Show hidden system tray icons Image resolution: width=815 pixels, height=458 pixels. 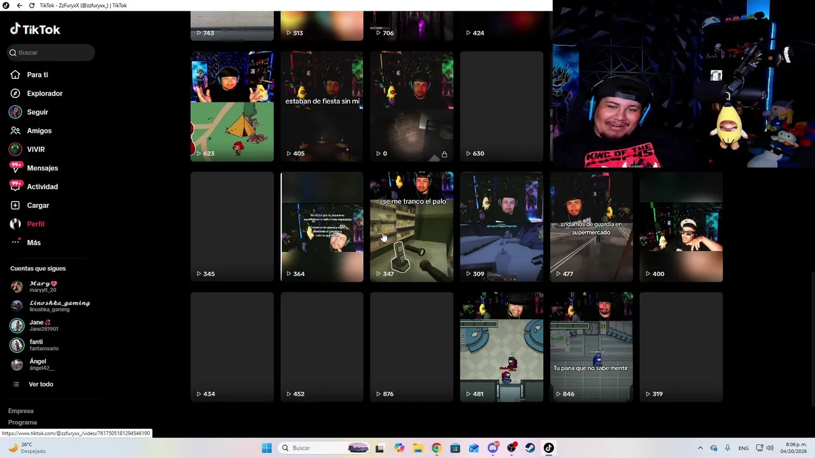click(700, 448)
